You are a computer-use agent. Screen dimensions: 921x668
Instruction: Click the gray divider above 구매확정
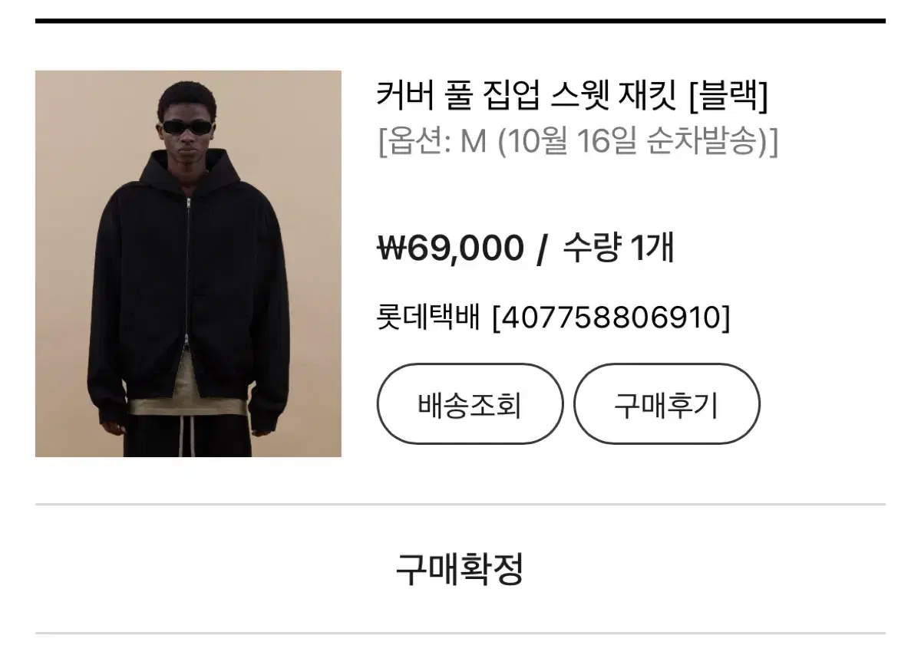pyautogui.click(x=460, y=505)
